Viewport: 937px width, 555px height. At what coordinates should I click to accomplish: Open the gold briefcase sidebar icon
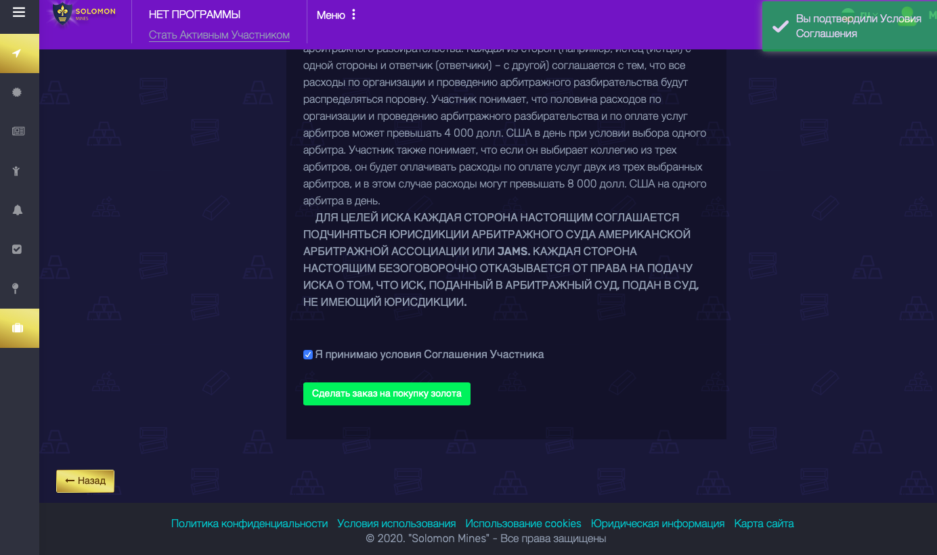coord(18,328)
